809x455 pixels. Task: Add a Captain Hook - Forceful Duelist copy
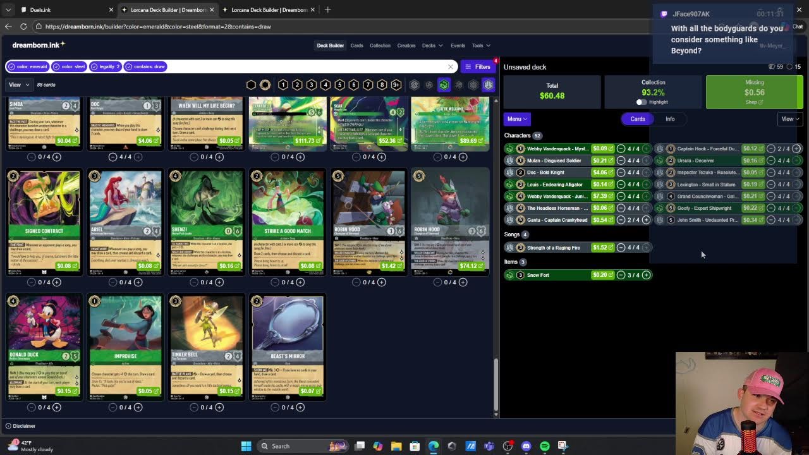pyautogui.click(x=796, y=149)
